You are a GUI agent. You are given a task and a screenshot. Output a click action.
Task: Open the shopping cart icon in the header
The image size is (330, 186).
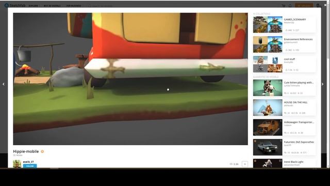pyautogui.click(x=284, y=6)
